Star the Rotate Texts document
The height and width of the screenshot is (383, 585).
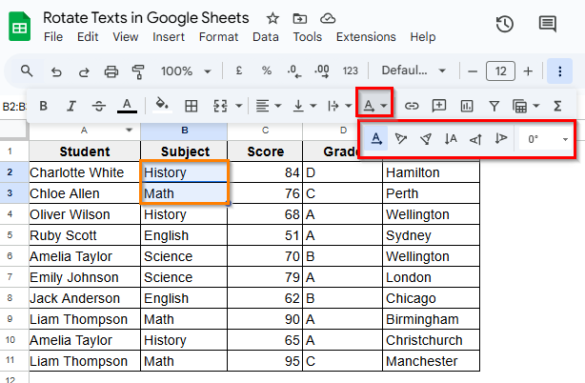pos(273,18)
